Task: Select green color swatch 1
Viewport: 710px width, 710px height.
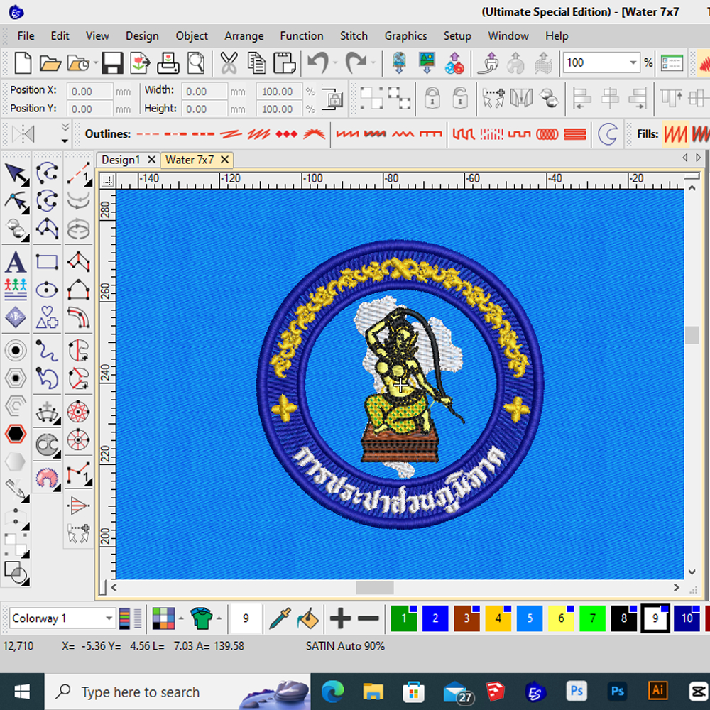Action: click(x=403, y=618)
